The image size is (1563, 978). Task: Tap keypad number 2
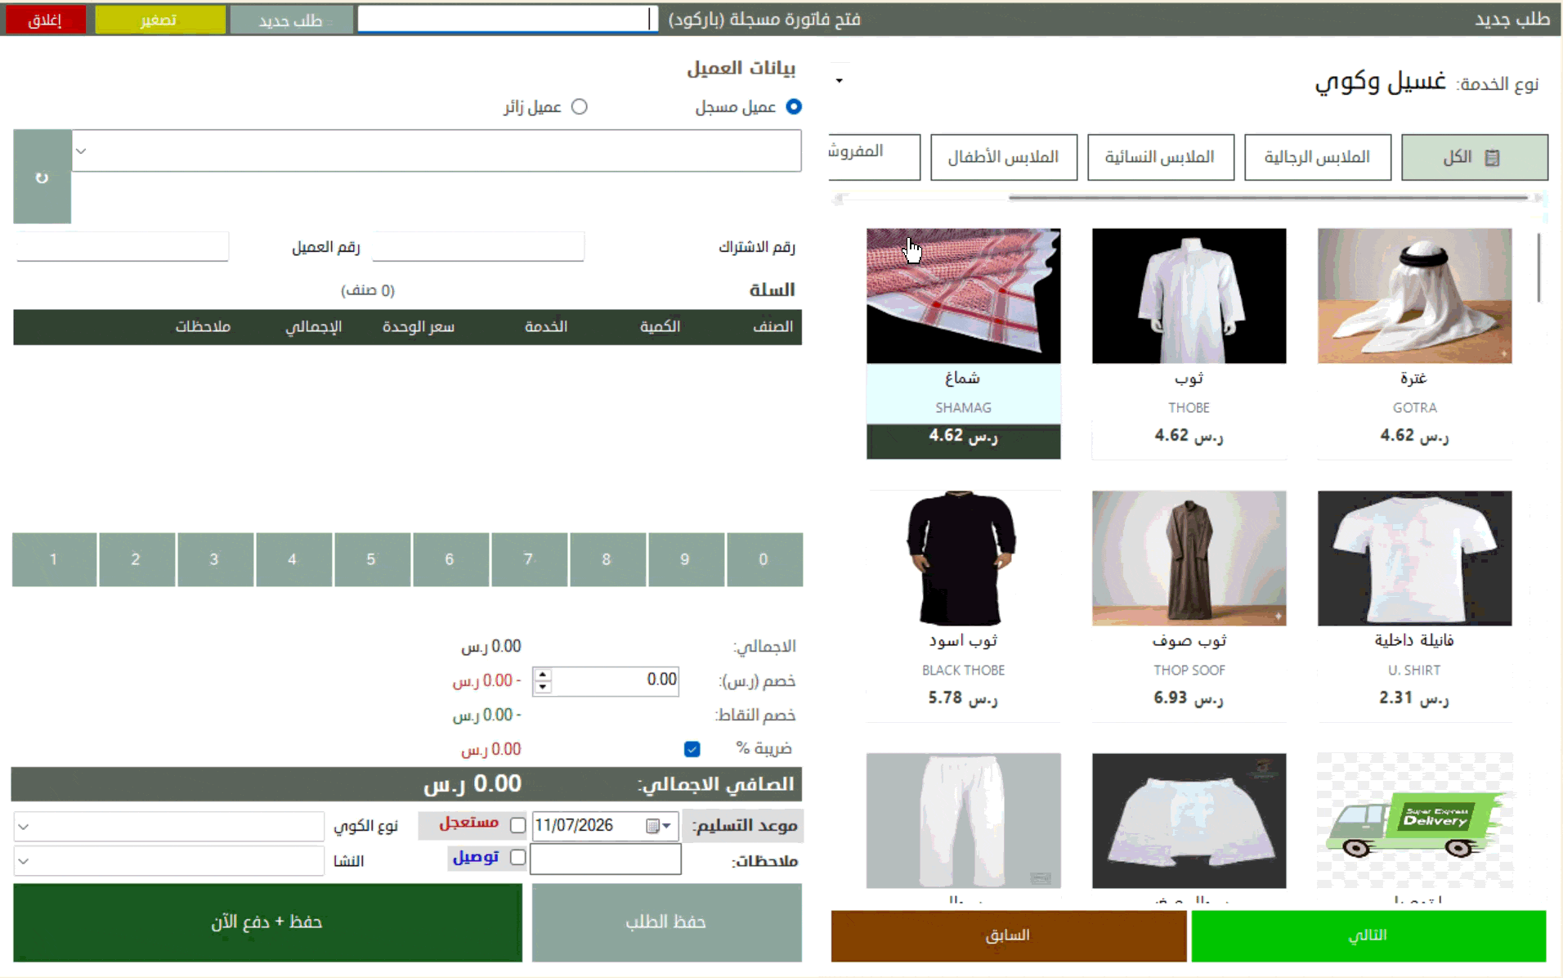(x=136, y=559)
